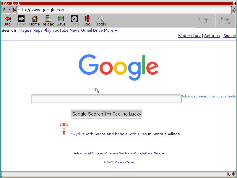237x178 pixels.
Task: Open the Advanced search link
Action: click(196, 96)
